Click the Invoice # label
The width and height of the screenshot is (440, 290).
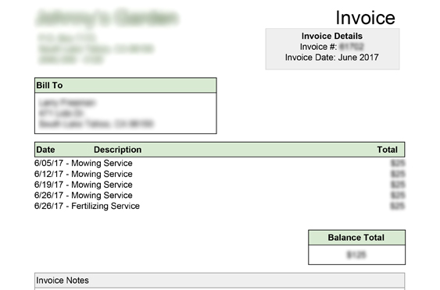coord(318,47)
